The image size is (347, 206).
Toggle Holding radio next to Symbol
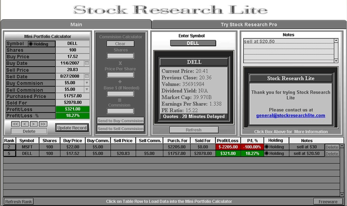(31, 44)
